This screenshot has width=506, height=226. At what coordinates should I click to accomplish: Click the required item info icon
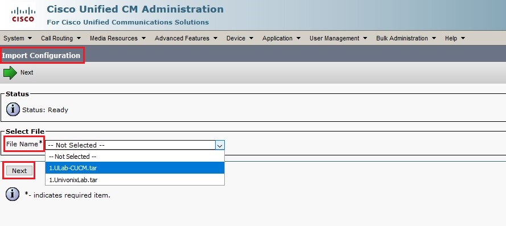[13, 194]
